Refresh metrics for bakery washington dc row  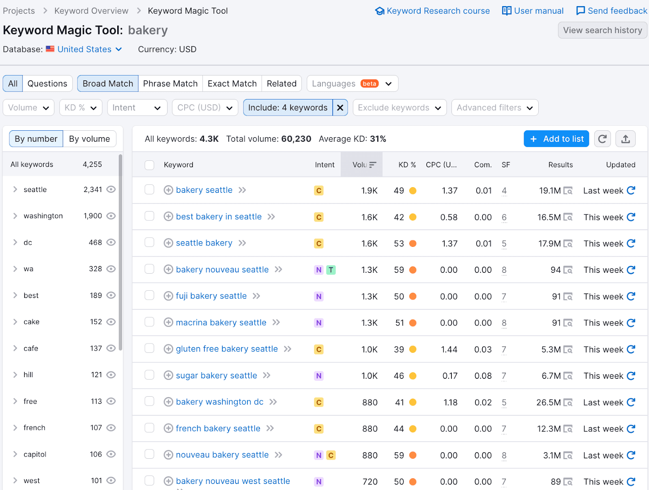[x=631, y=402]
